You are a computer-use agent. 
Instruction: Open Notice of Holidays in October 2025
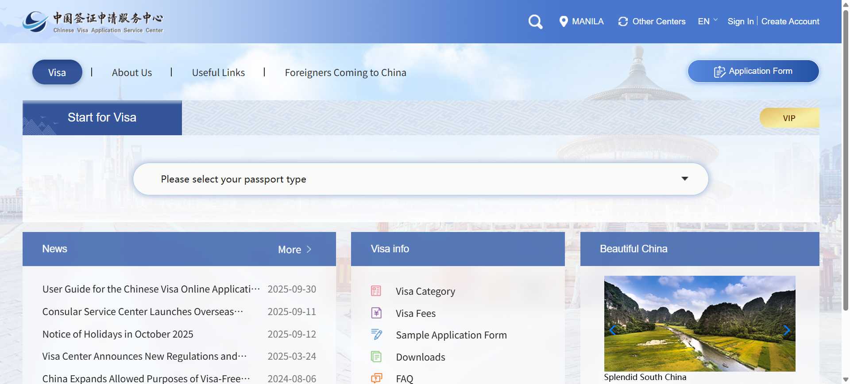(118, 334)
